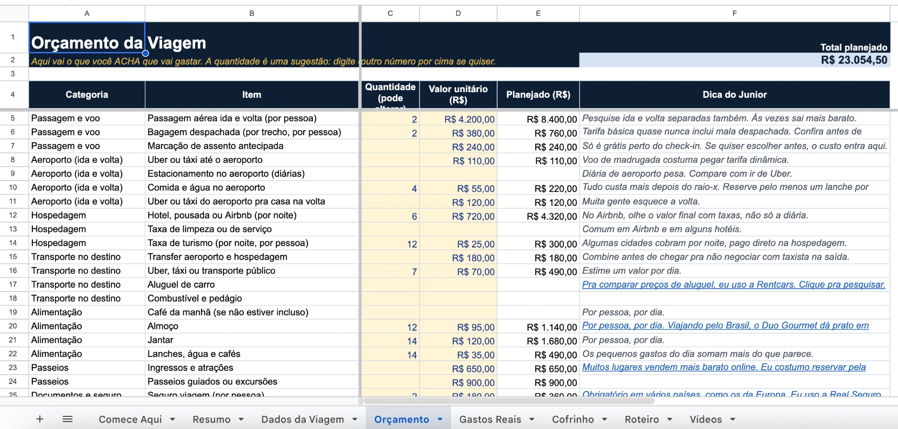Select 'Combustível e pedágio' cell
This screenshot has width=898, height=429.
click(x=252, y=298)
